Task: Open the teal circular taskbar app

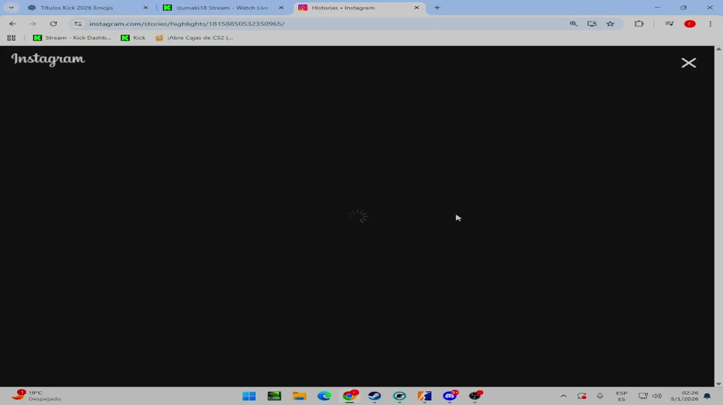Action: click(400, 396)
